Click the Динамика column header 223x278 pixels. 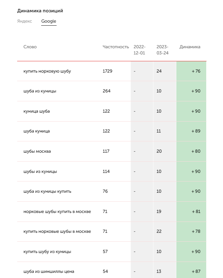tap(190, 47)
